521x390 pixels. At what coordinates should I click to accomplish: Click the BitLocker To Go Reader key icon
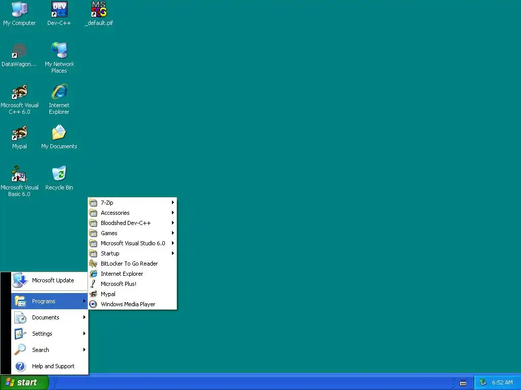94,264
